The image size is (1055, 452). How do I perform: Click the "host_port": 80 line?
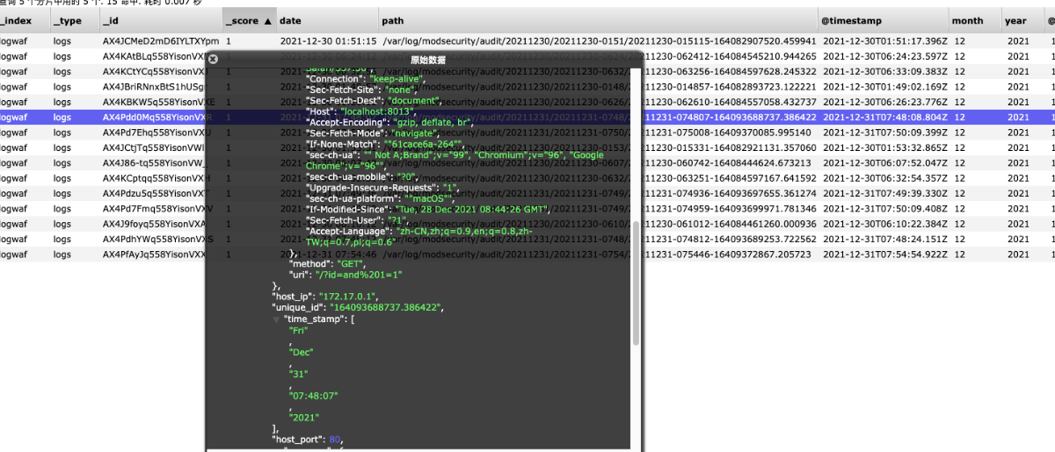[307, 439]
